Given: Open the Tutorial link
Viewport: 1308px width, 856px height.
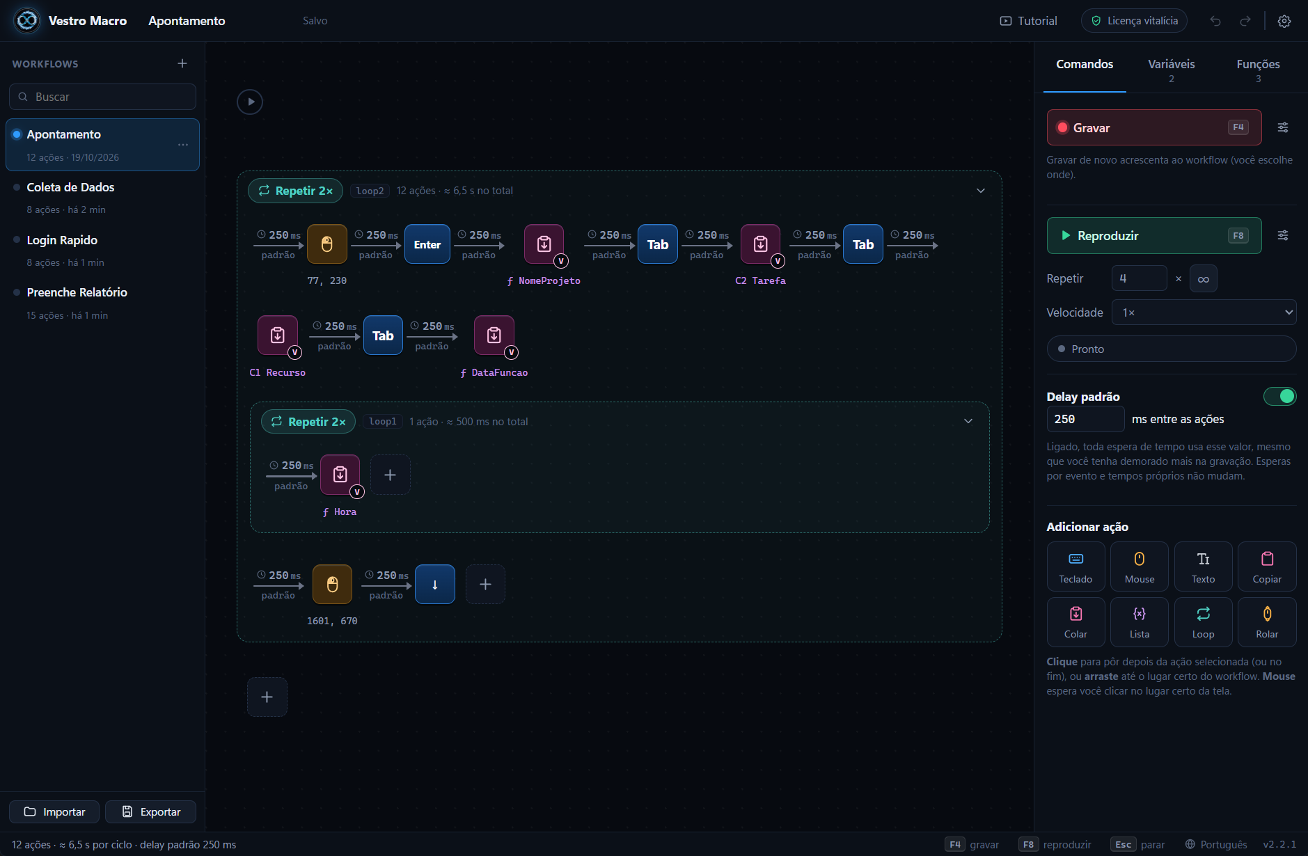Looking at the screenshot, I should click(1028, 21).
